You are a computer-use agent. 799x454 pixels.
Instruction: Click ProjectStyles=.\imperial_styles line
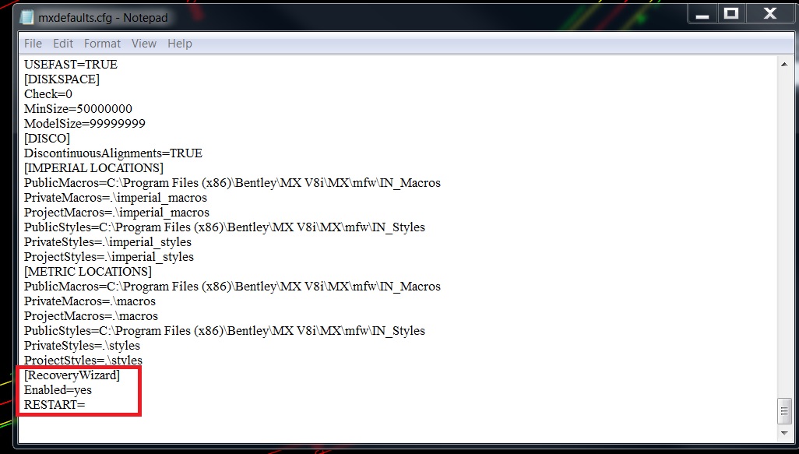click(109, 257)
